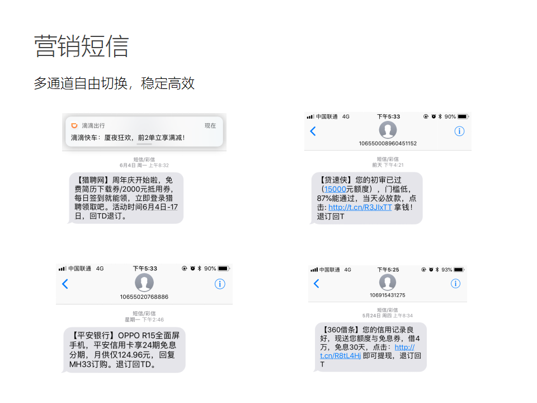Viewport: 537px width, 403px height.
Task: Tap back arrow in 106550008960451152 conversation
Action: point(313,131)
